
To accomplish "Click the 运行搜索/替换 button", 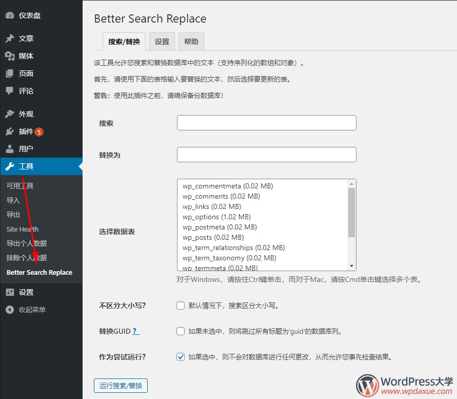I will point(121,386).
